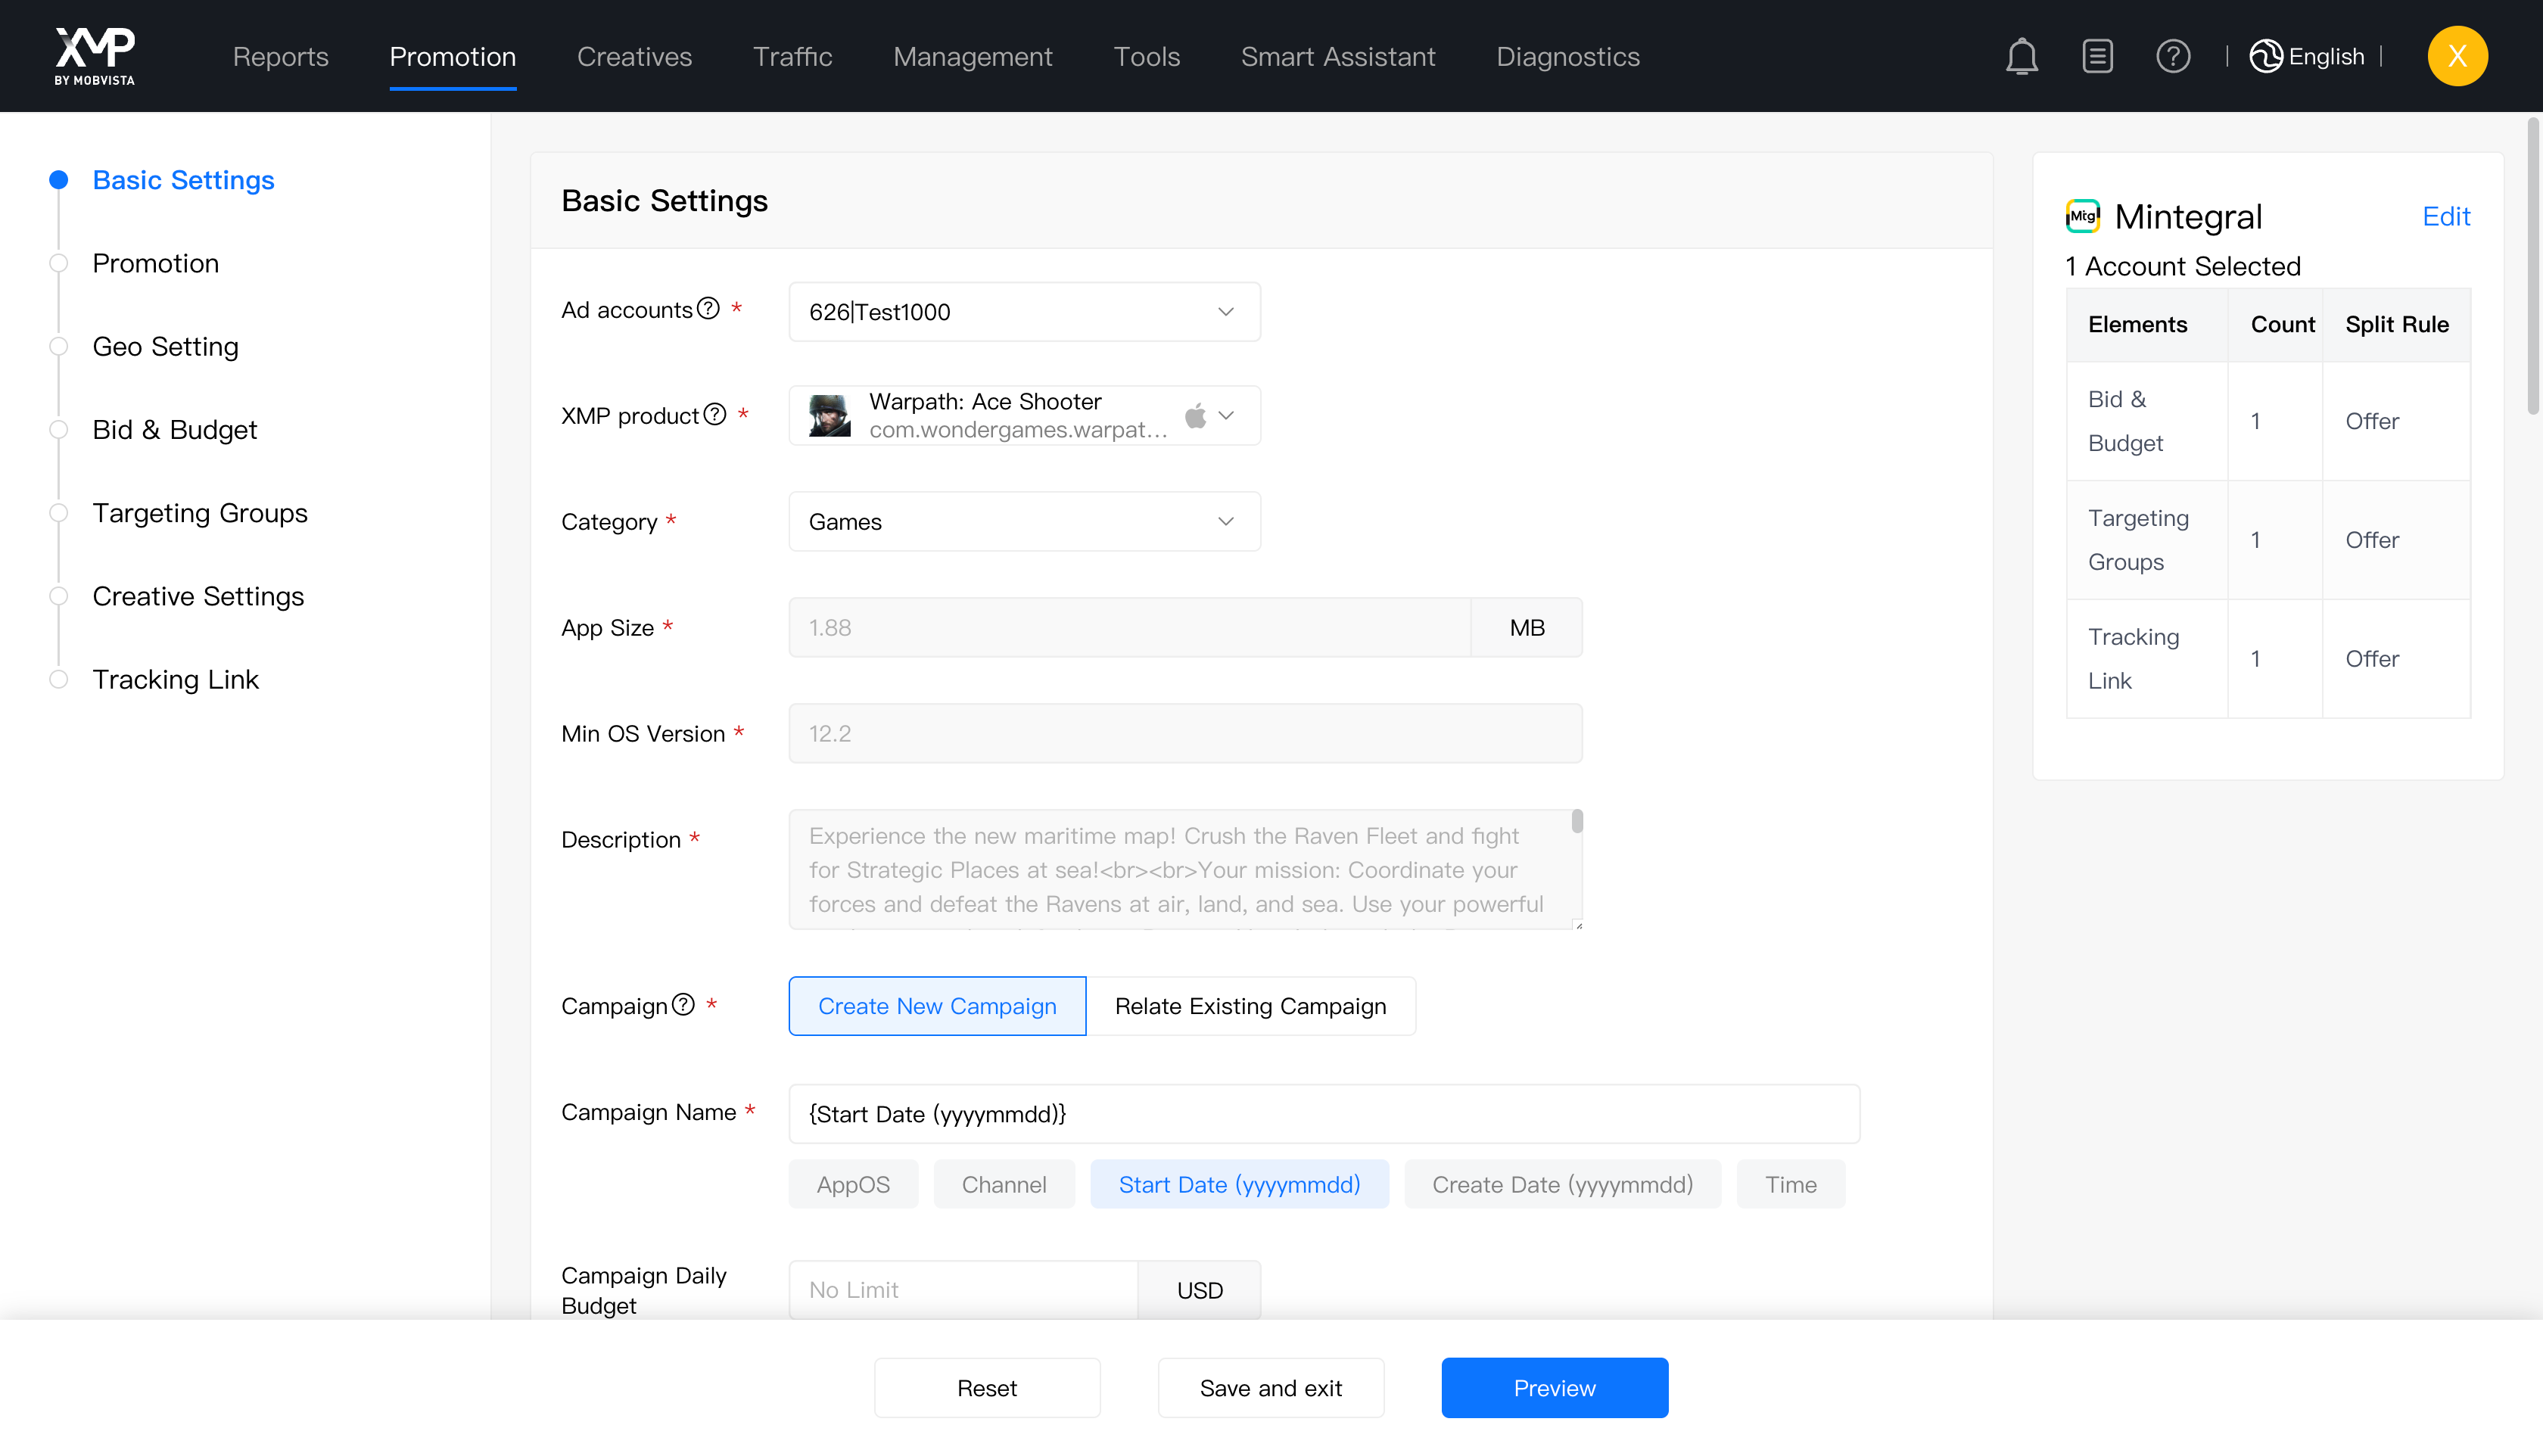
Task: Open the Creatives menu
Action: click(634, 56)
